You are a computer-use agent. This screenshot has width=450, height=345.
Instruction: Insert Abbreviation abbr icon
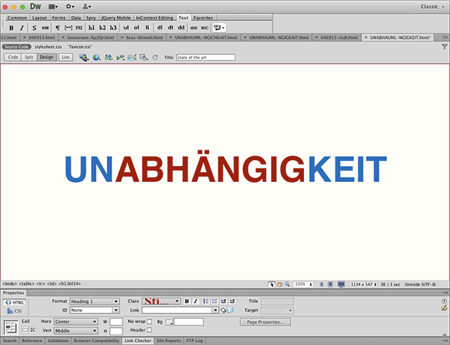pyautogui.click(x=194, y=28)
